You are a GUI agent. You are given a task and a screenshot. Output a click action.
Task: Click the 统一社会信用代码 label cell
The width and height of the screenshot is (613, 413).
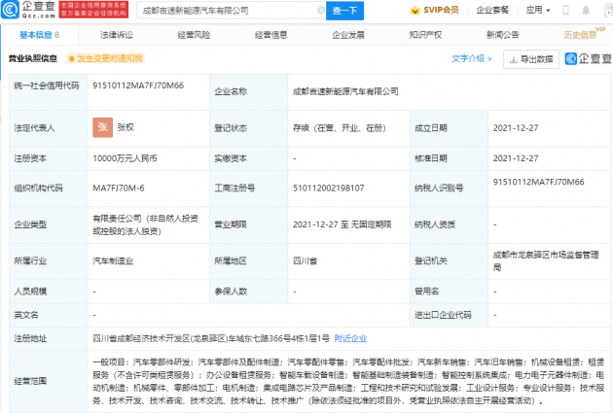(49, 91)
